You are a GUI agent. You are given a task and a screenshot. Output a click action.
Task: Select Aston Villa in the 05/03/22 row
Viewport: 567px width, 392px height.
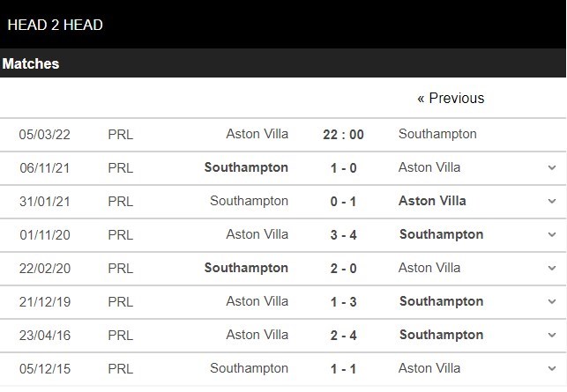click(x=257, y=134)
